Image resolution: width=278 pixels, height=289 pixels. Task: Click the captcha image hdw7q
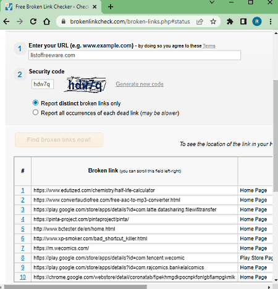tap(85, 84)
